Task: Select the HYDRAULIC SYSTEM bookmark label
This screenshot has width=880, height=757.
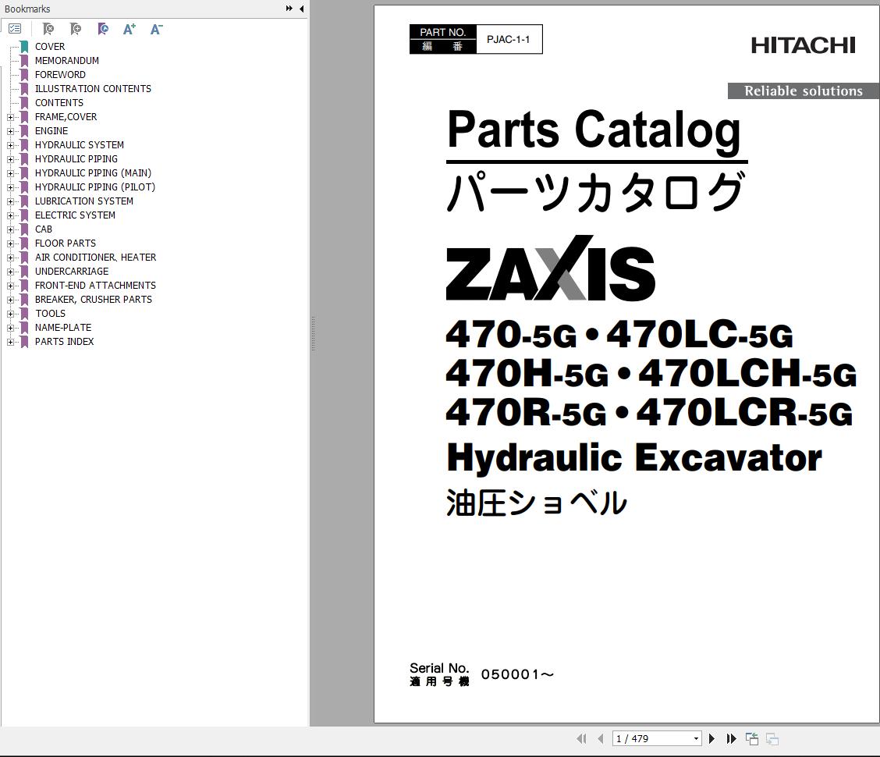Action: [x=79, y=145]
